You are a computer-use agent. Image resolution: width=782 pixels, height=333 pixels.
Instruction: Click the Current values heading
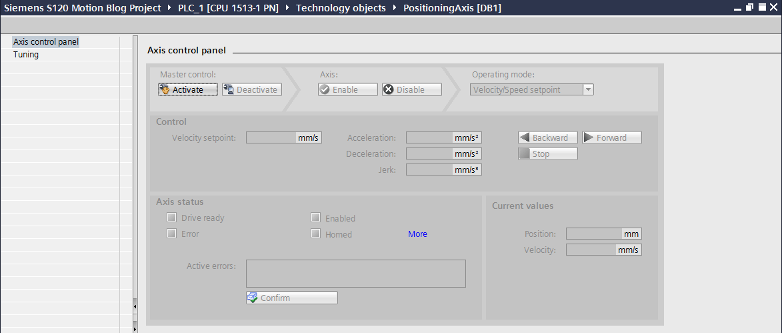click(523, 206)
